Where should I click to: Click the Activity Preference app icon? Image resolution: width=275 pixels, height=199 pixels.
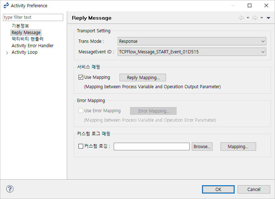[6, 5]
